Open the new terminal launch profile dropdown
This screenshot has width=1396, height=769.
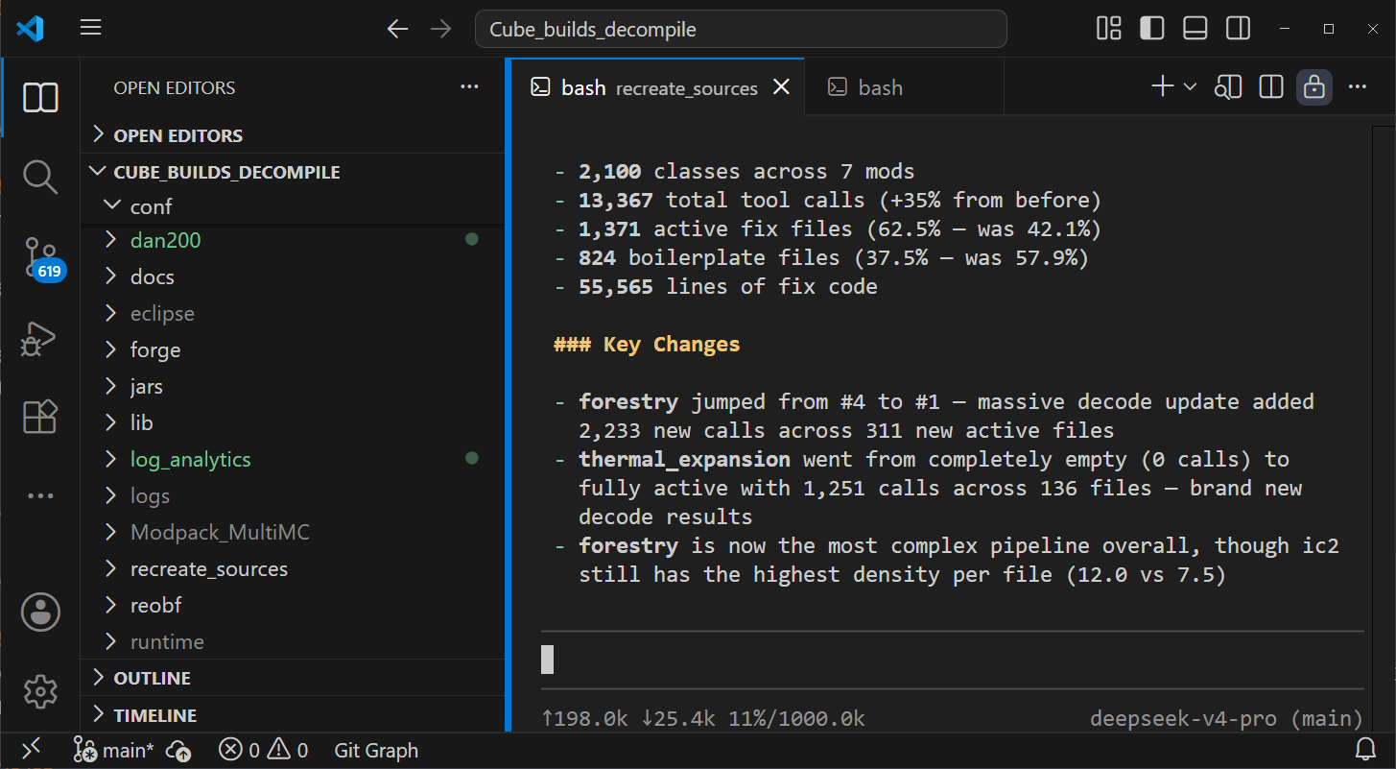[1190, 87]
